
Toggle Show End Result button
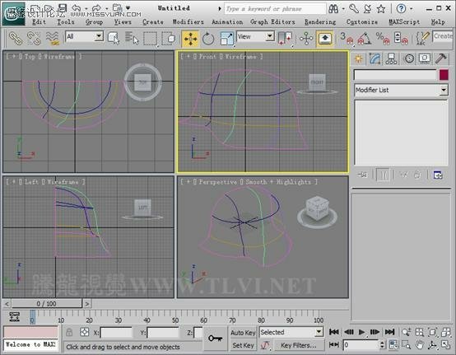(384, 175)
